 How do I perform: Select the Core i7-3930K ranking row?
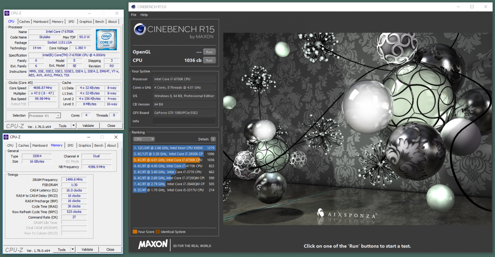coord(174,154)
